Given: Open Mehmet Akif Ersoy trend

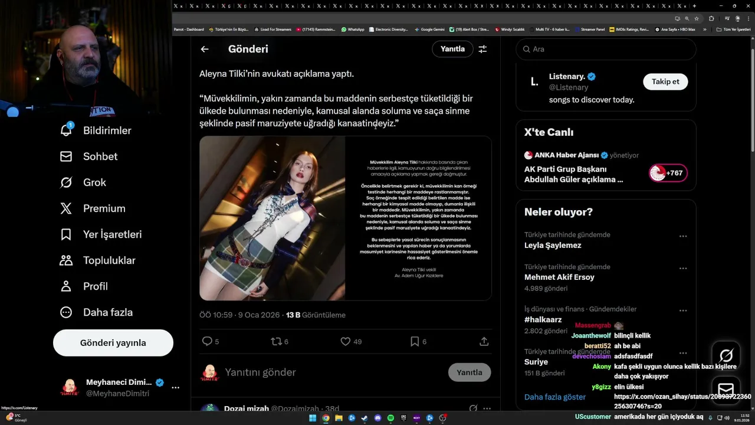Looking at the screenshot, I should 559,277.
